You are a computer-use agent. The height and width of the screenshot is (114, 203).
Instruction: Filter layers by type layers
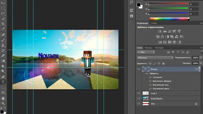178,52
